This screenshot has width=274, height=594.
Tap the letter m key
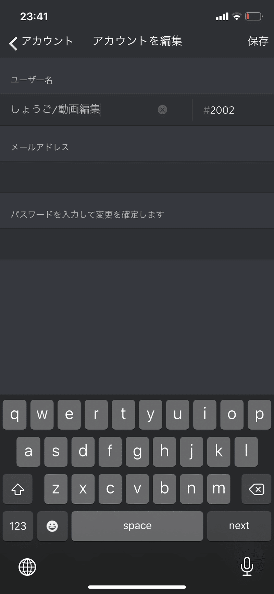tap(219, 489)
